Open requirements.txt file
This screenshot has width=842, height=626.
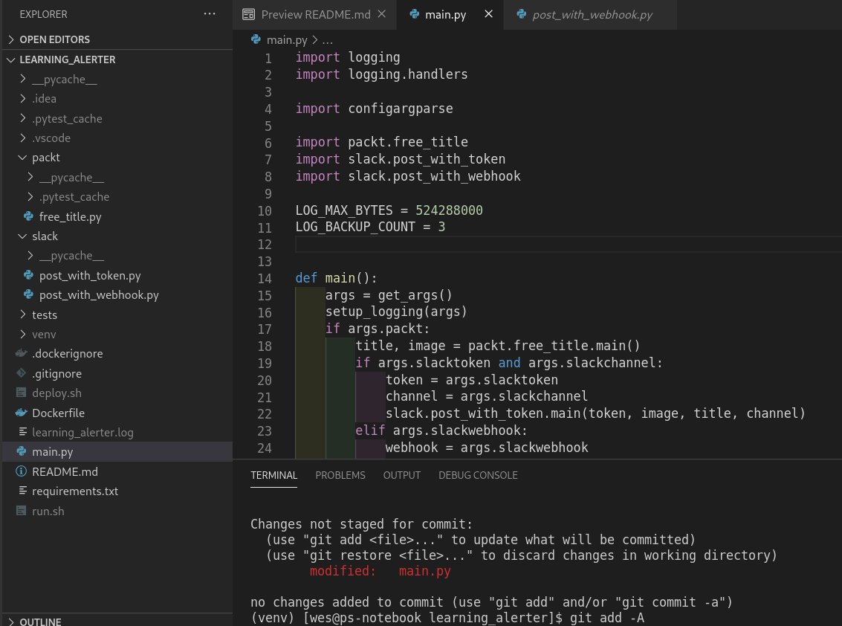(x=74, y=491)
